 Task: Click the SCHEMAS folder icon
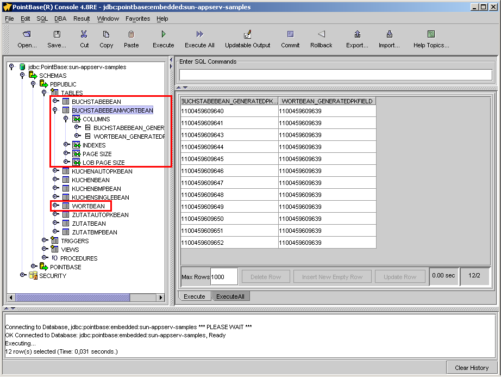[33, 76]
